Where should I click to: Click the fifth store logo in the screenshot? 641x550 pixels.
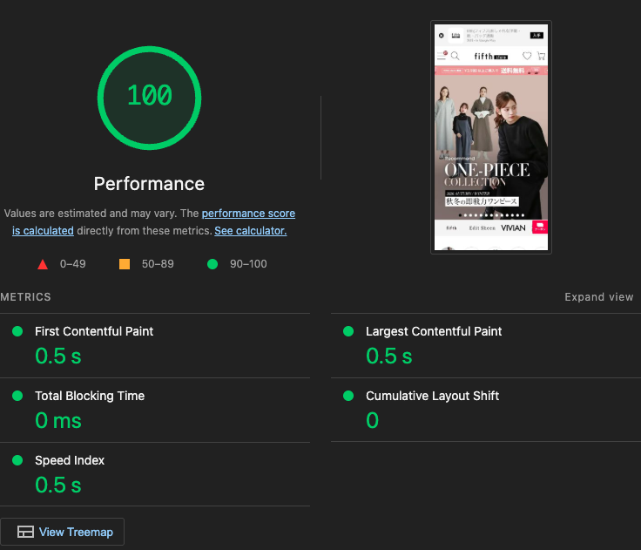coord(490,57)
